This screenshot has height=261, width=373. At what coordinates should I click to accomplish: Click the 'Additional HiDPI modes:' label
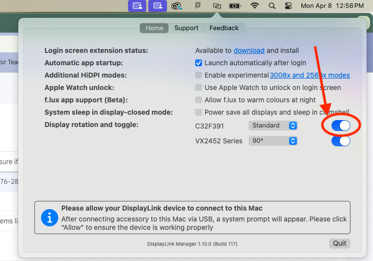click(x=85, y=75)
